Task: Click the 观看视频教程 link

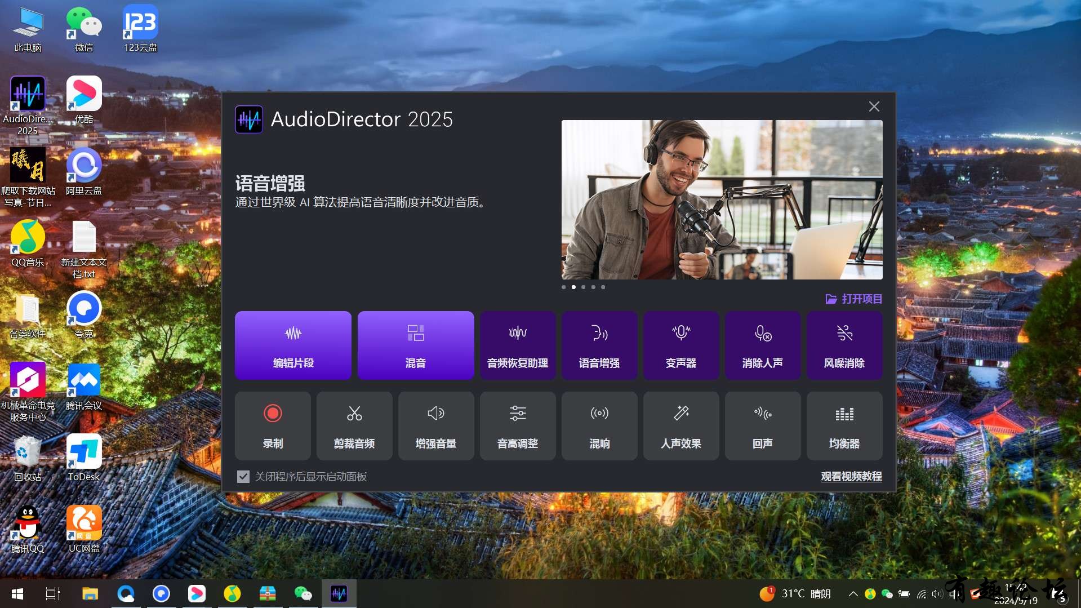Action: coord(851,477)
